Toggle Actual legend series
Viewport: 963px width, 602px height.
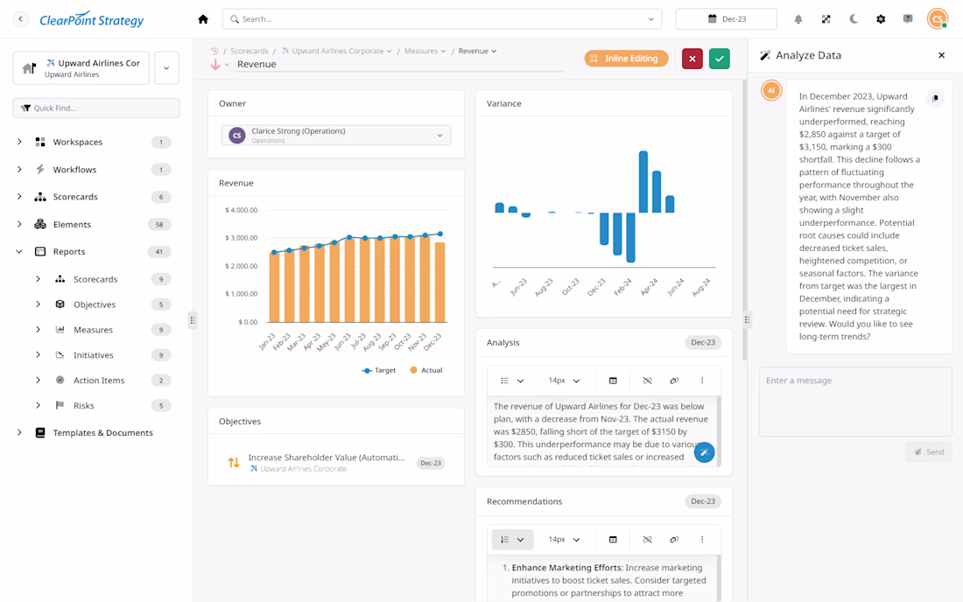click(x=426, y=370)
